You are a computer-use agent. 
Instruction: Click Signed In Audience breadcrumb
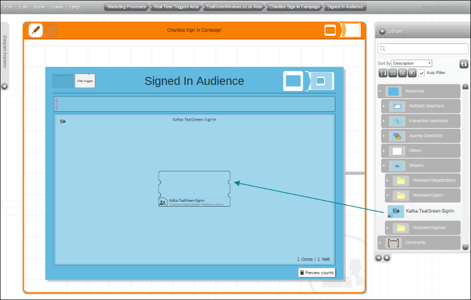pos(345,6)
